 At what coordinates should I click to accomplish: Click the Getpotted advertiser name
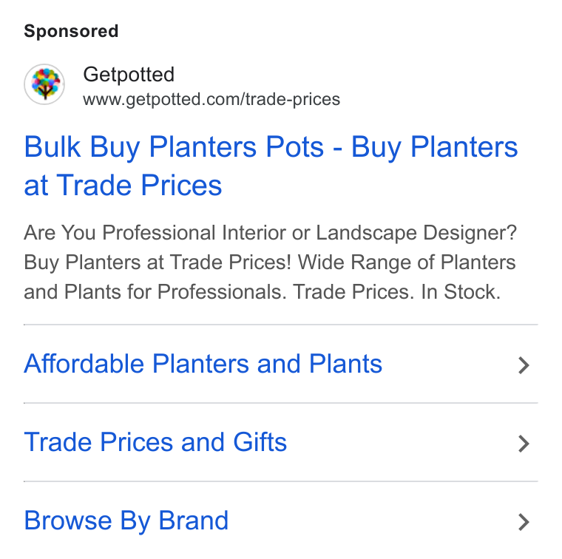coord(129,75)
